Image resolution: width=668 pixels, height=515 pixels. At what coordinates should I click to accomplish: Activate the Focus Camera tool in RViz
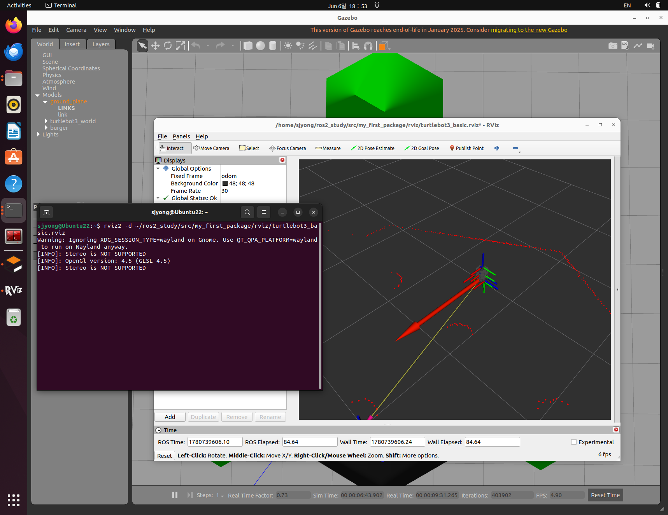pos(288,148)
